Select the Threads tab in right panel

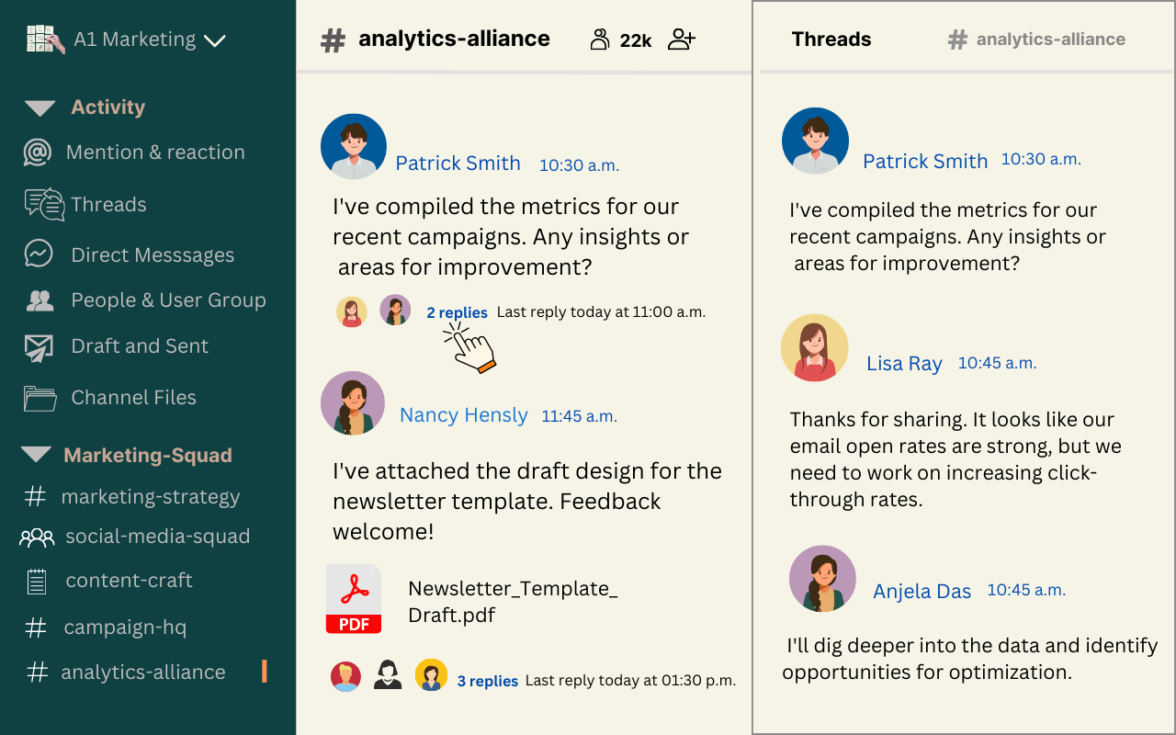[x=831, y=40]
